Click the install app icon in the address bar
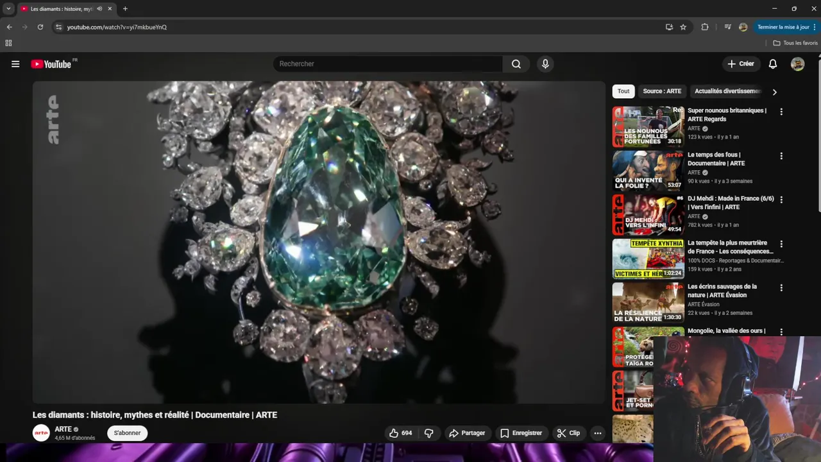The image size is (821, 462). click(669, 27)
